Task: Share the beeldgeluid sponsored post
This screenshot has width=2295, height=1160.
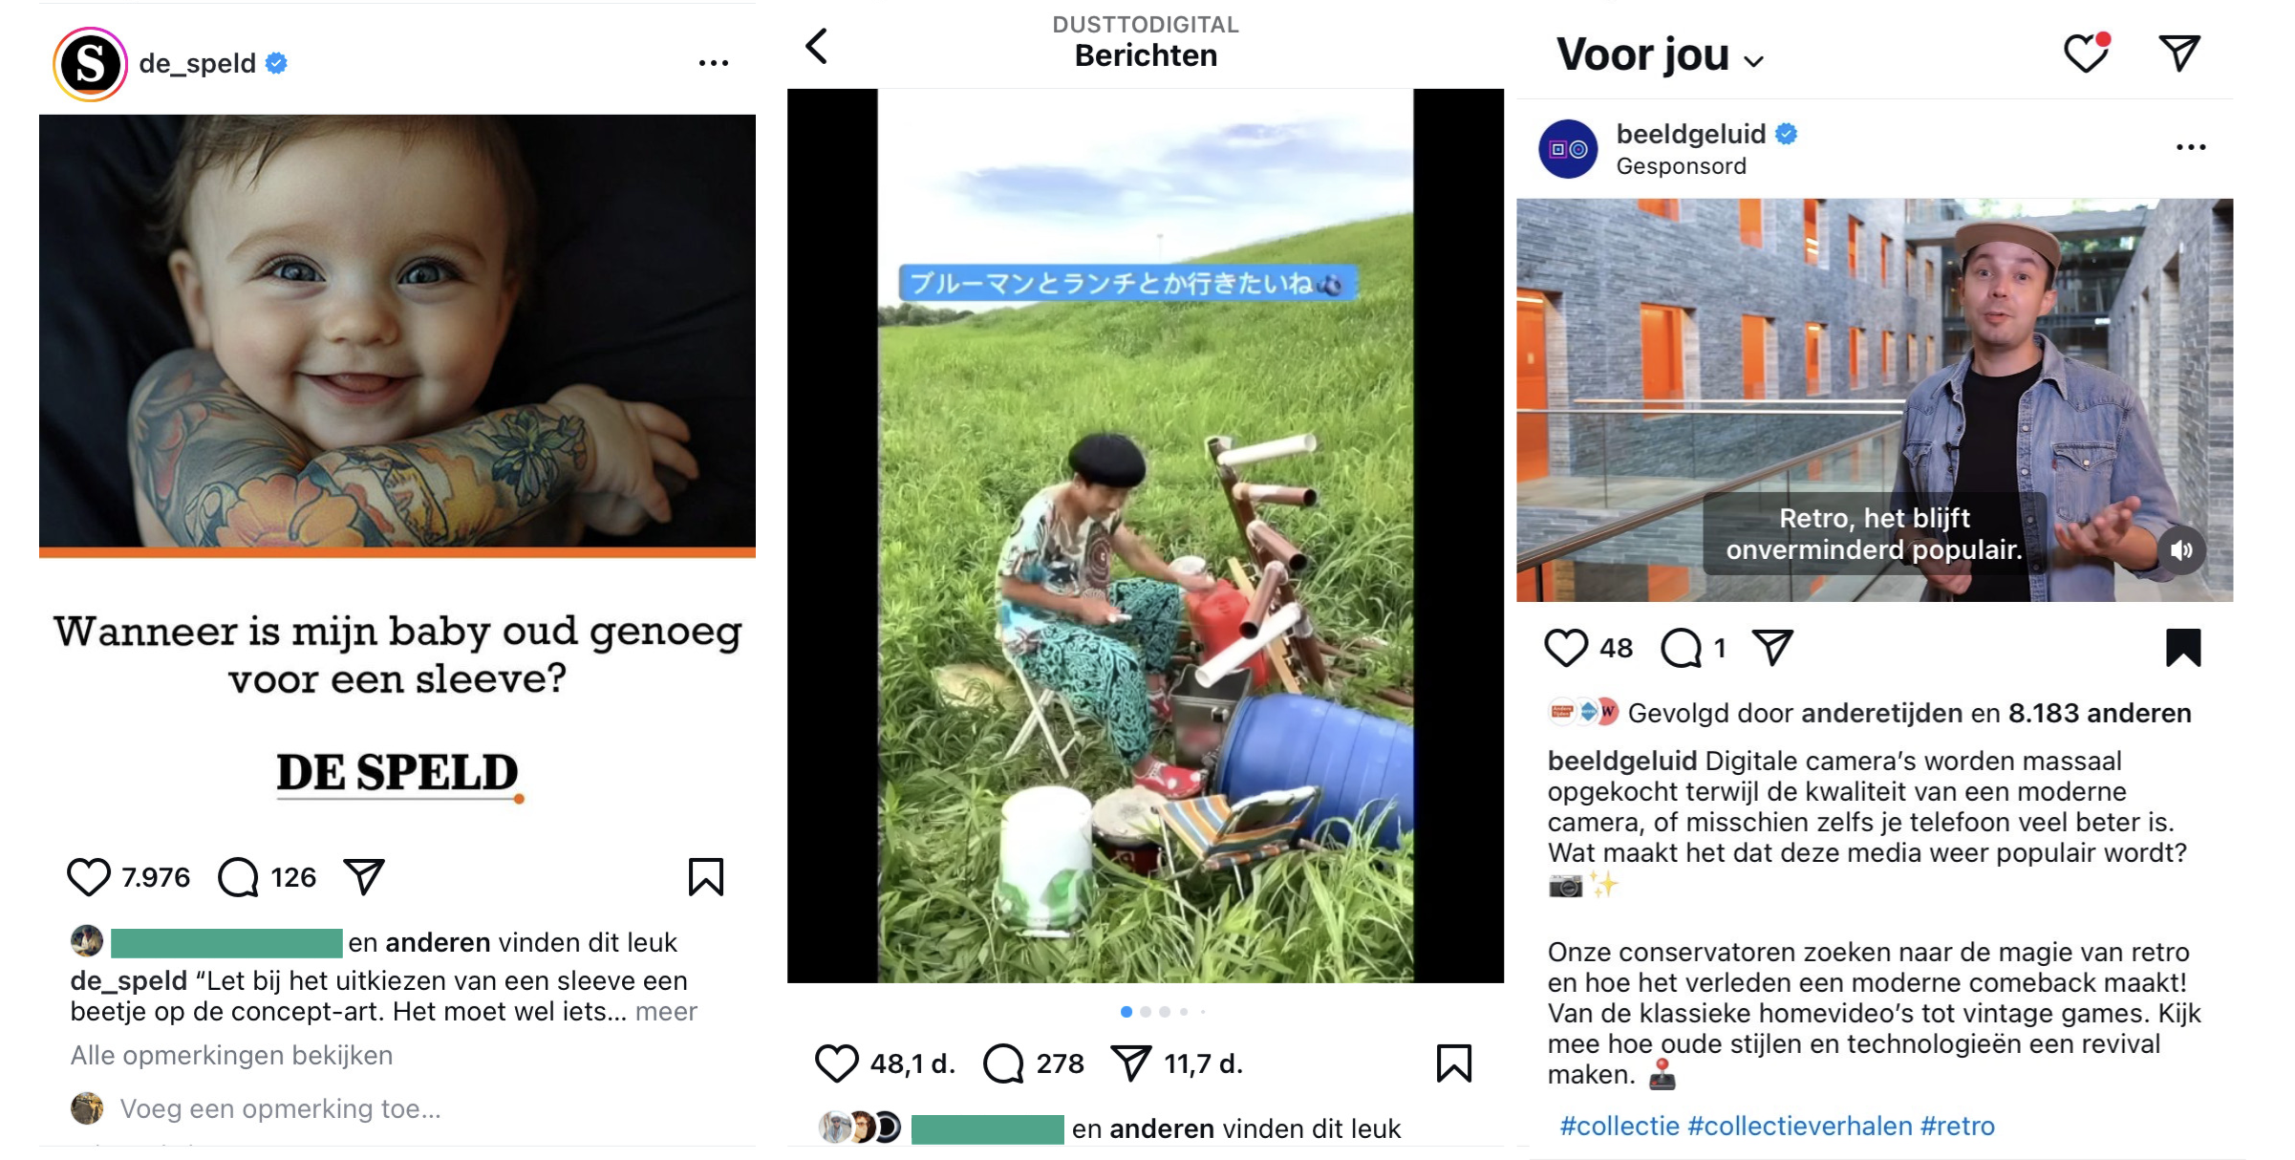Action: tap(1773, 648)
